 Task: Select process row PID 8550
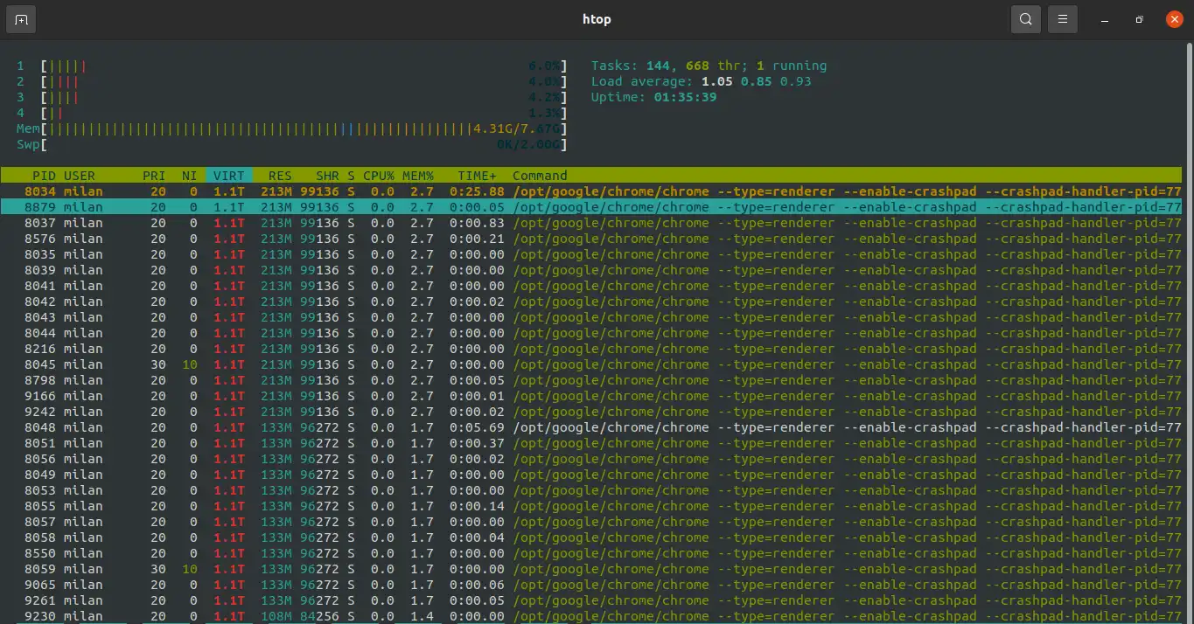pos(591,553)
